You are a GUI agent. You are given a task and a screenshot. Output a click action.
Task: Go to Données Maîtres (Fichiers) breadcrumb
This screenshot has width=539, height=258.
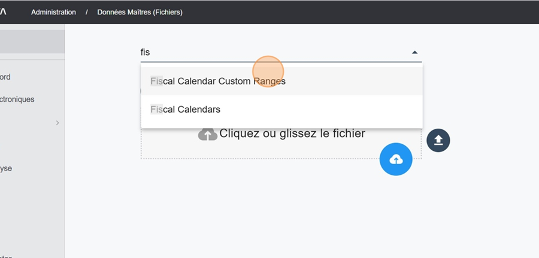coord(140,12)
